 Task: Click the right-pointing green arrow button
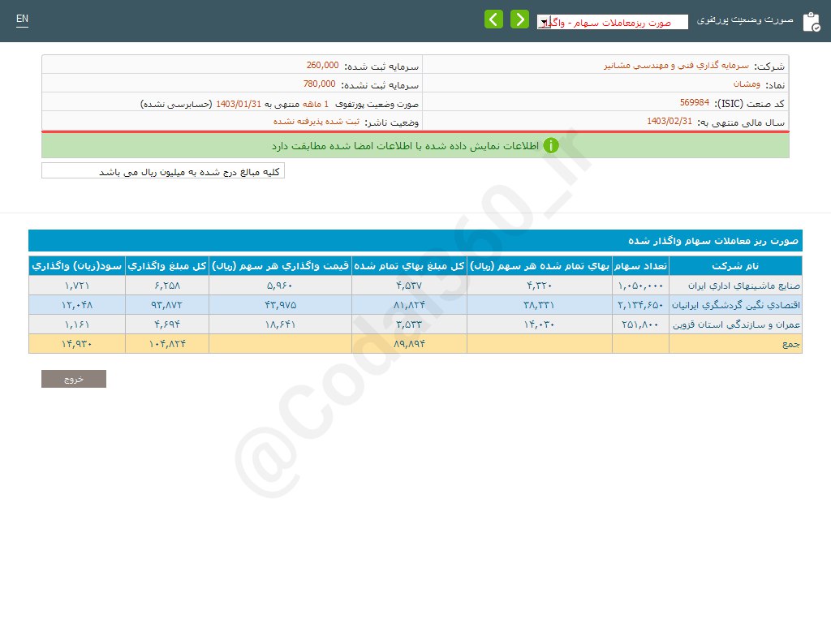coord(519,19)
